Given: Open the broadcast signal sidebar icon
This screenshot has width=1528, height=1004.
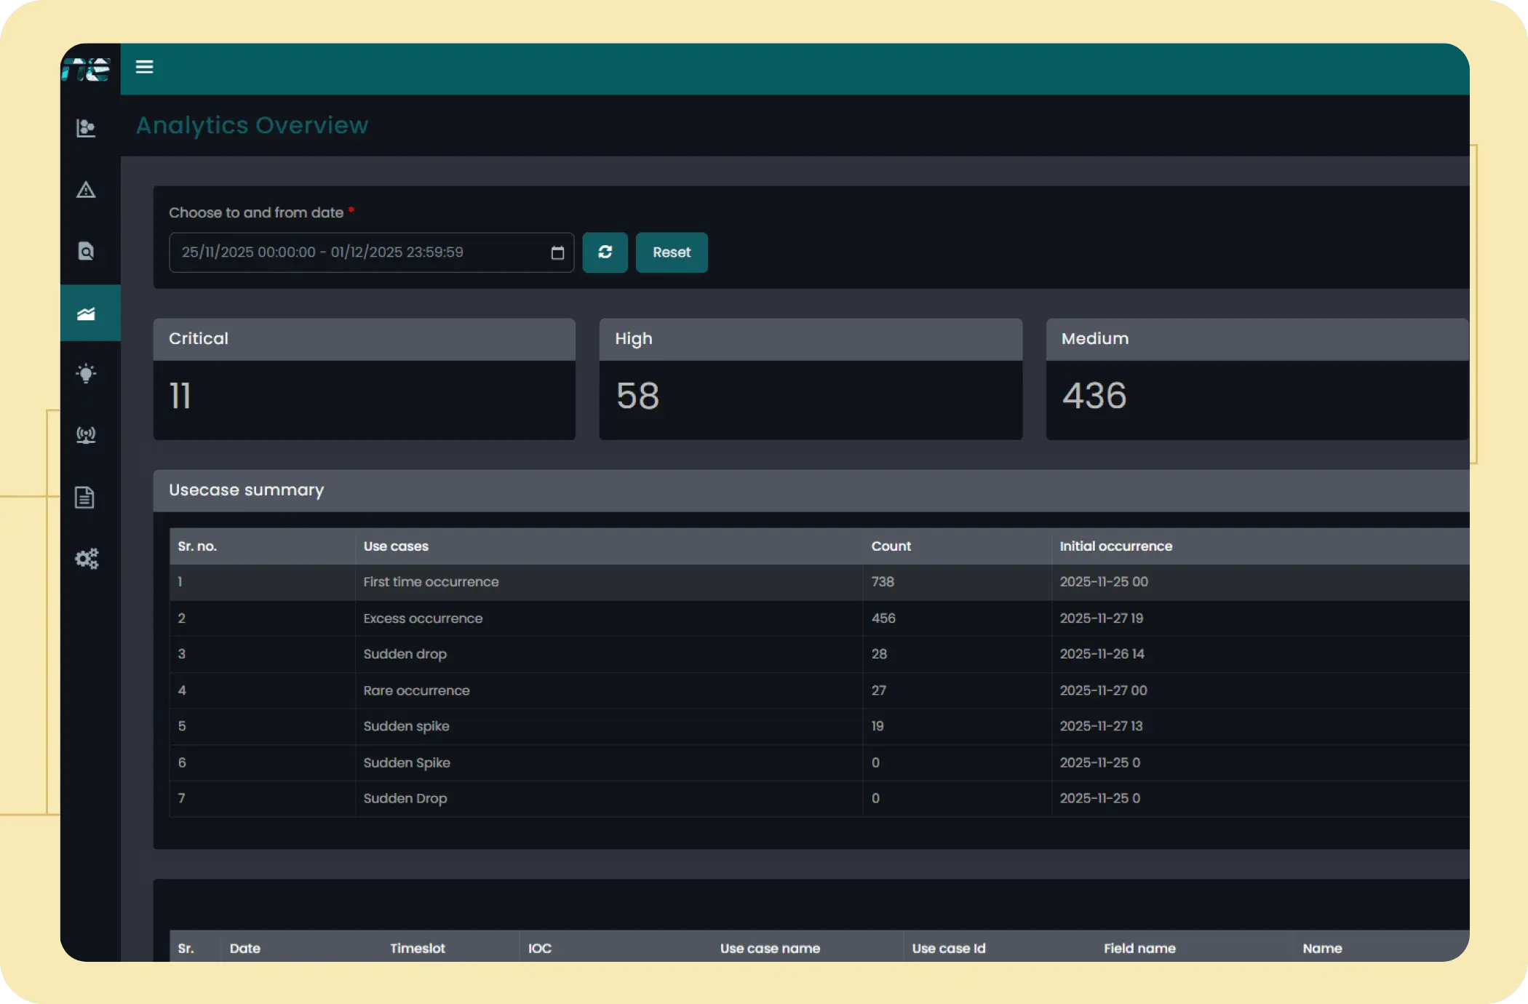Looking at the screenshot, I should [x=86, y=435].
